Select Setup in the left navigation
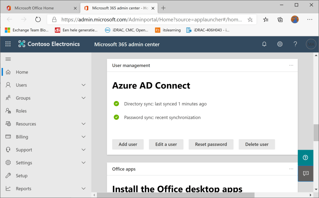 (22, 176)
